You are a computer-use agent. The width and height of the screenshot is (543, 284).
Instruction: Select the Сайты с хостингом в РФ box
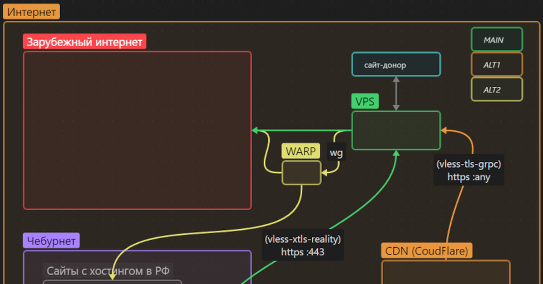109,270
